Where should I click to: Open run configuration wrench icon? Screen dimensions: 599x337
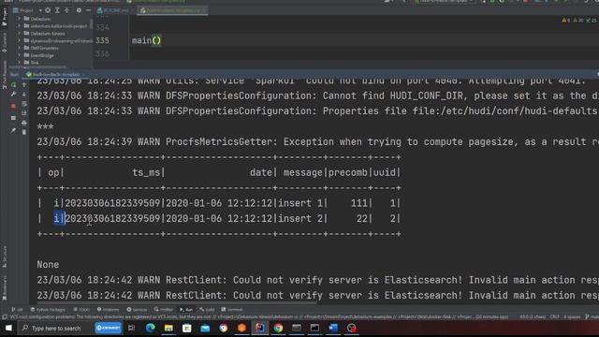point(13,95)
